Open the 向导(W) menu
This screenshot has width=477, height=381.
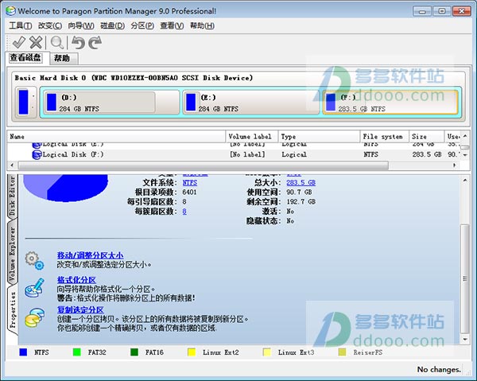click(x=81, y=25)
